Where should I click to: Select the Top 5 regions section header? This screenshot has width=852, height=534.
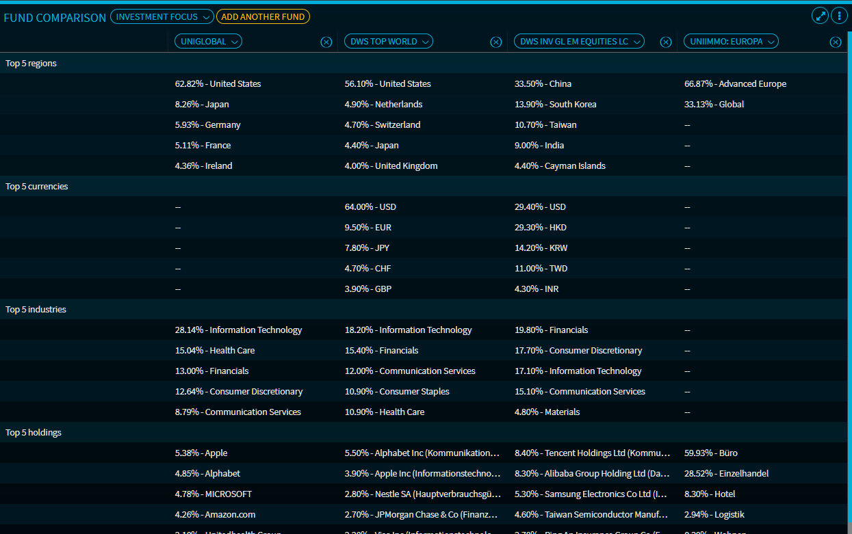pos(31,64)
